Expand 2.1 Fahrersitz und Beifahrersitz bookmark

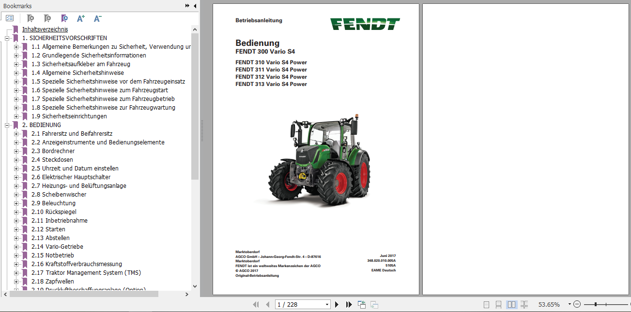tap(16, 133)
